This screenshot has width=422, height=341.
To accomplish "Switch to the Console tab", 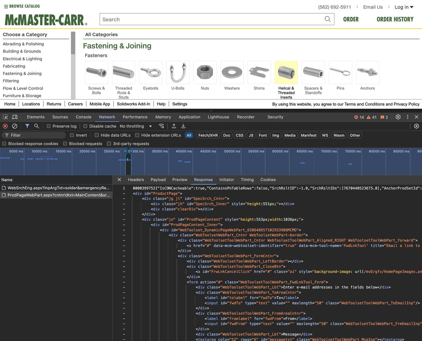I will click(x=83, y=117).
